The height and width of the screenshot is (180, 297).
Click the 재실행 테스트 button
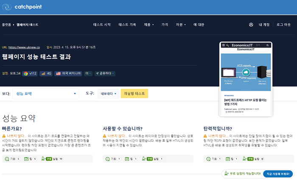tap(134, 94)
